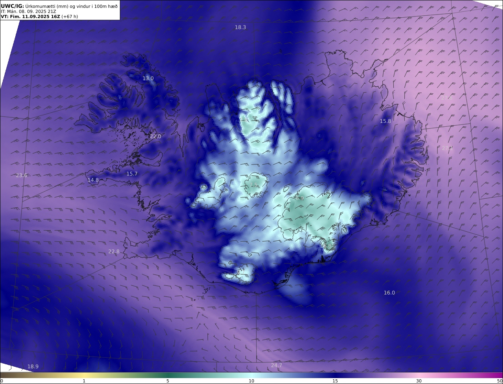This screenshot has height=384, width=503.
Task: Click the 23.6 value label
Action: 22,175
